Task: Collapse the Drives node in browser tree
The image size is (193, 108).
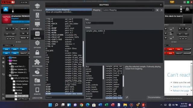Action: [x=8, y=64]
